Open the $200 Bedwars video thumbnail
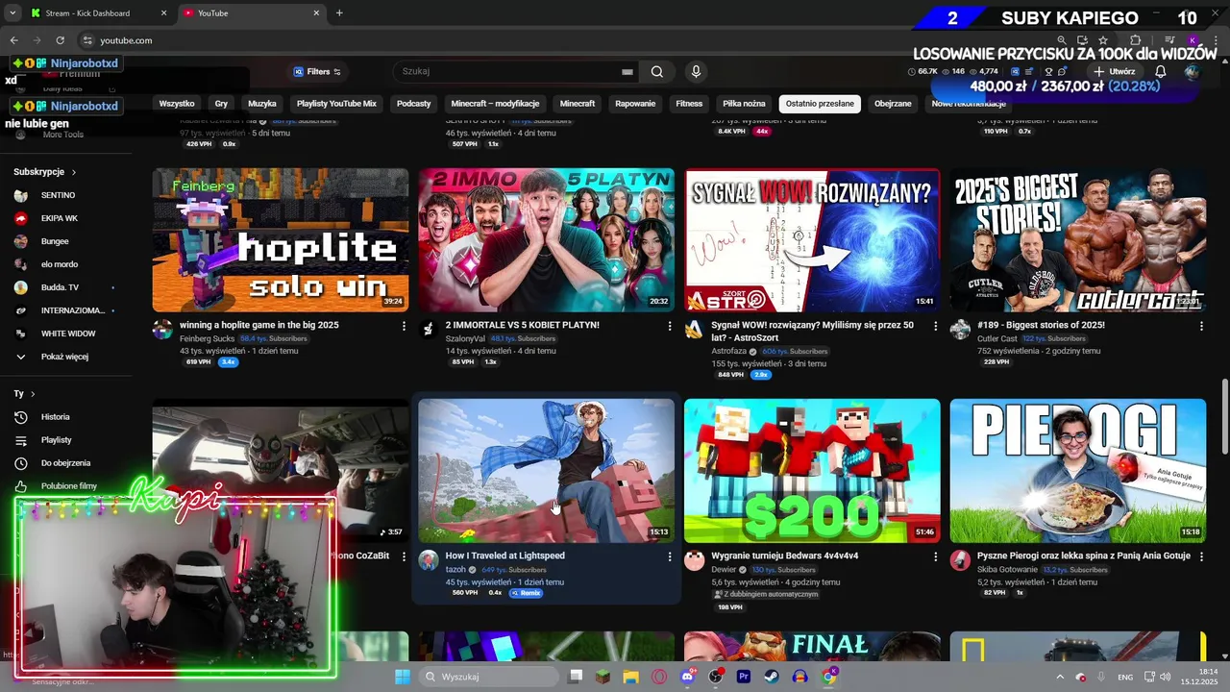This screenshot has height=692, width=1230. [x=812, y=471]
